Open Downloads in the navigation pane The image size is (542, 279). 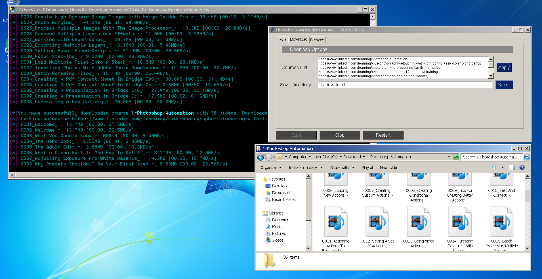click(x=281, y=193)
